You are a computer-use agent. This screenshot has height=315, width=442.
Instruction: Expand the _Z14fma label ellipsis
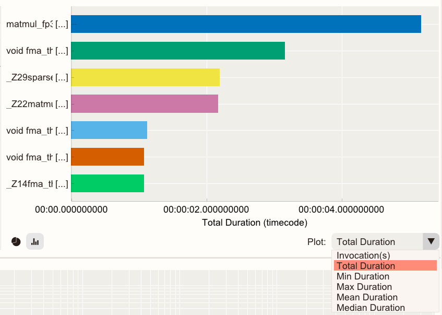62,183
